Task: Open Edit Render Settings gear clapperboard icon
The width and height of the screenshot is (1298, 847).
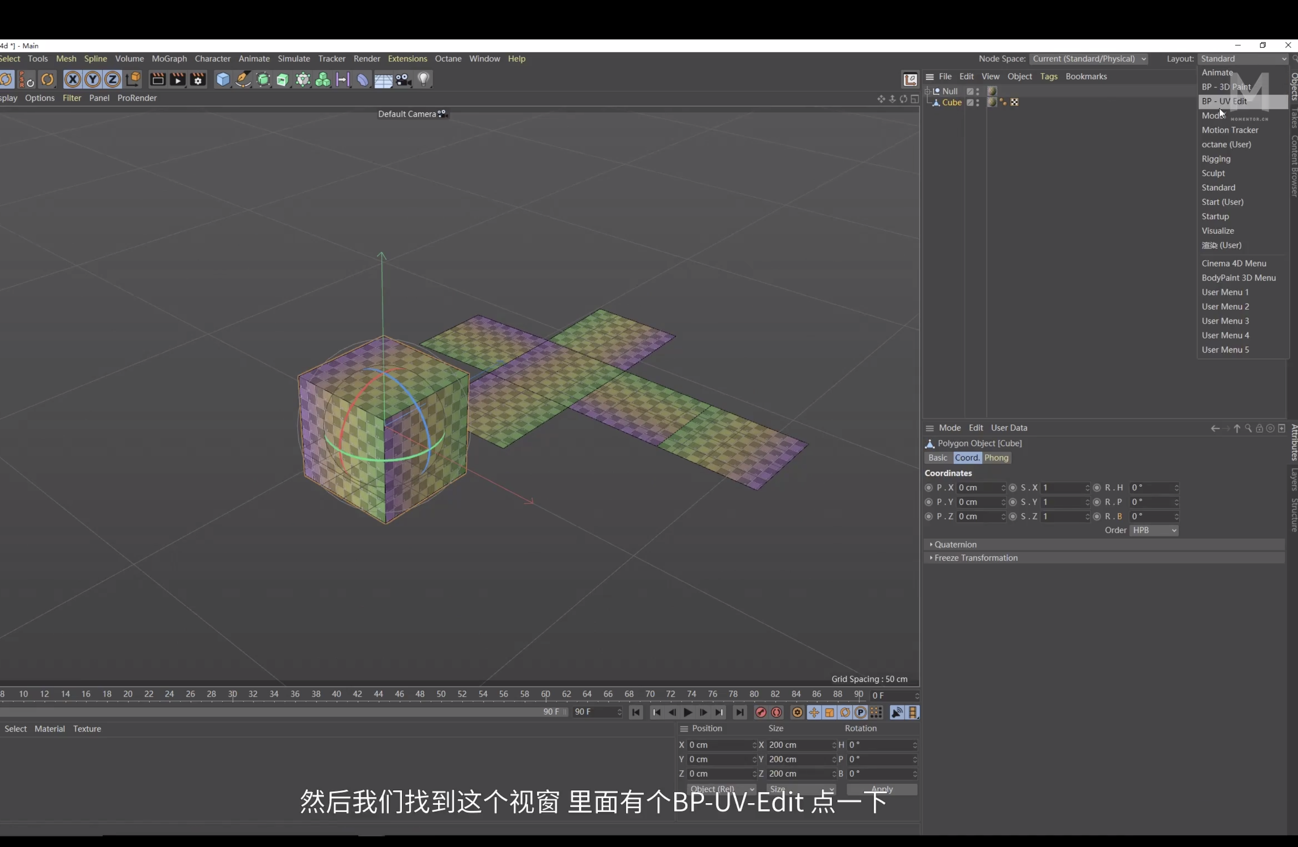Action: point(198,80)
